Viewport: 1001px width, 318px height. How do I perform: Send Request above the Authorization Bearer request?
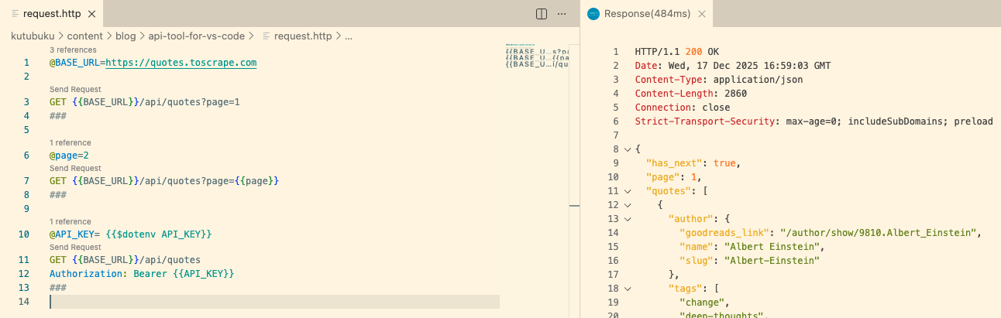point(75,247)
